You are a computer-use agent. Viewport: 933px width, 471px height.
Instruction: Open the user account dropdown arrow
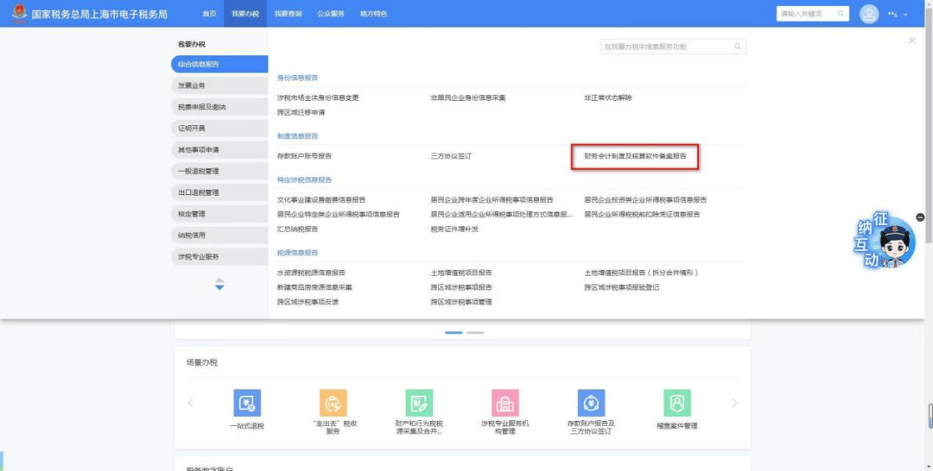pyautogui.click(x=905, y=15)
